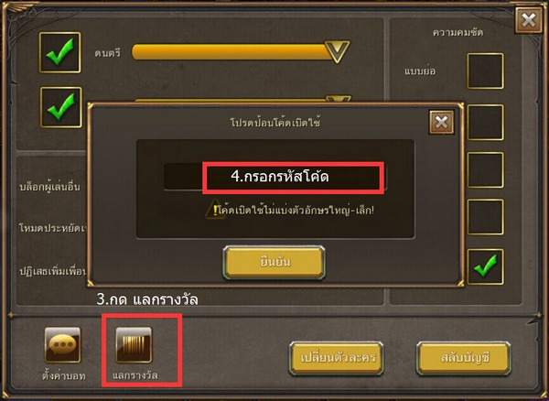Confirm code with the ยืนยัน button

(x=274, y=263)
